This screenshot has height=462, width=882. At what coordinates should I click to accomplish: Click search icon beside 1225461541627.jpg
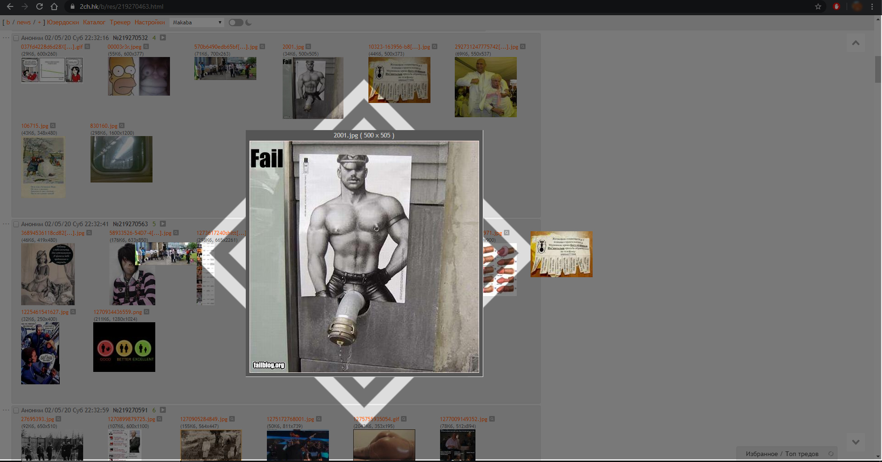73,312
